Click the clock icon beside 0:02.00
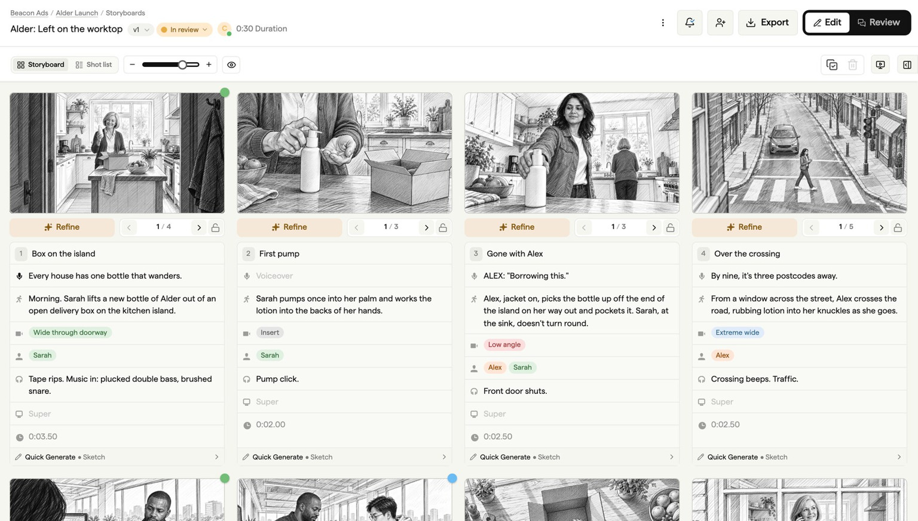Image resolution: width=918 pixels, height=521 pixels. [x=247, y=425]
